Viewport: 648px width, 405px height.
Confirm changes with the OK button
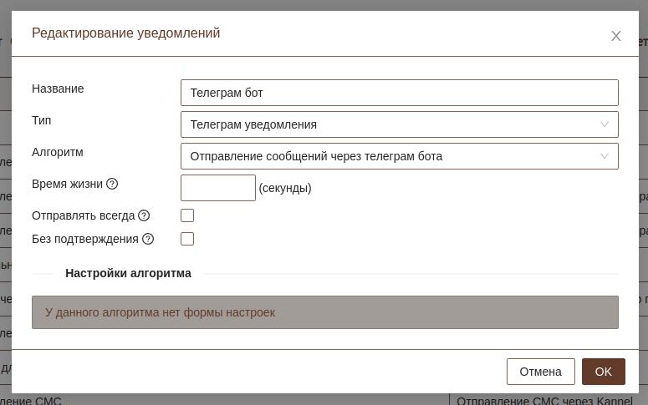(603, 372)
